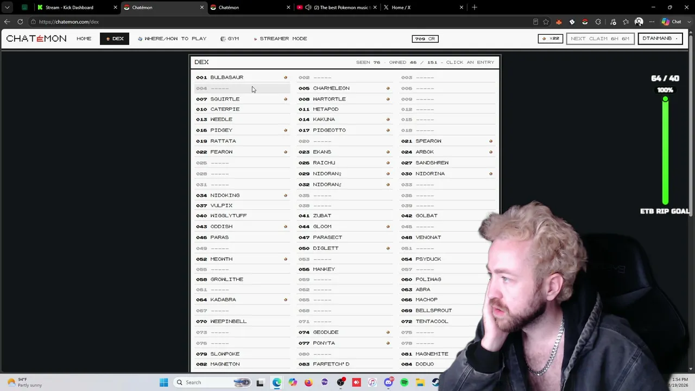Screen dimensions: 695x391
Task: Close the Stream - Kick Dashboard tab
Action: (115, 8)
